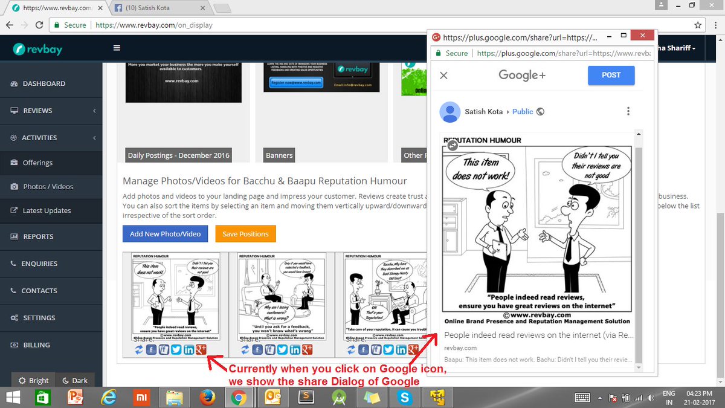Toggle the revbay hamburger sidebar menu

tap(117, 48)
